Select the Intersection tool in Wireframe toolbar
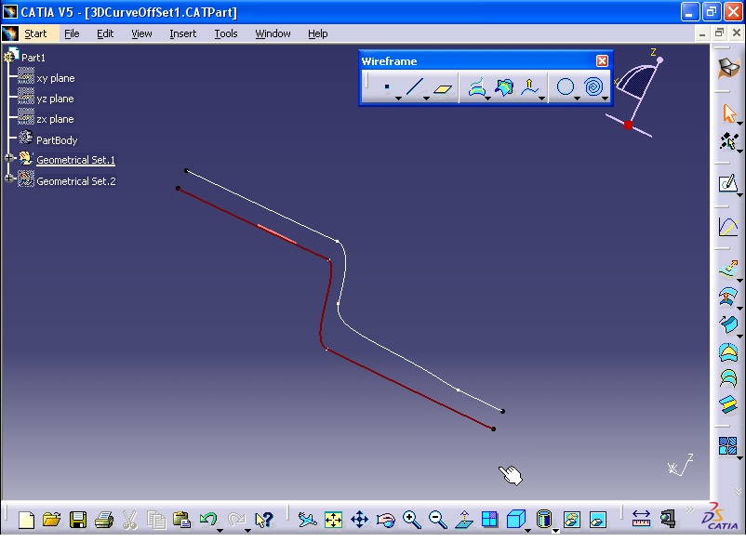Image resolution: width=746 pixels, height=542 pixels. point(504,87)
